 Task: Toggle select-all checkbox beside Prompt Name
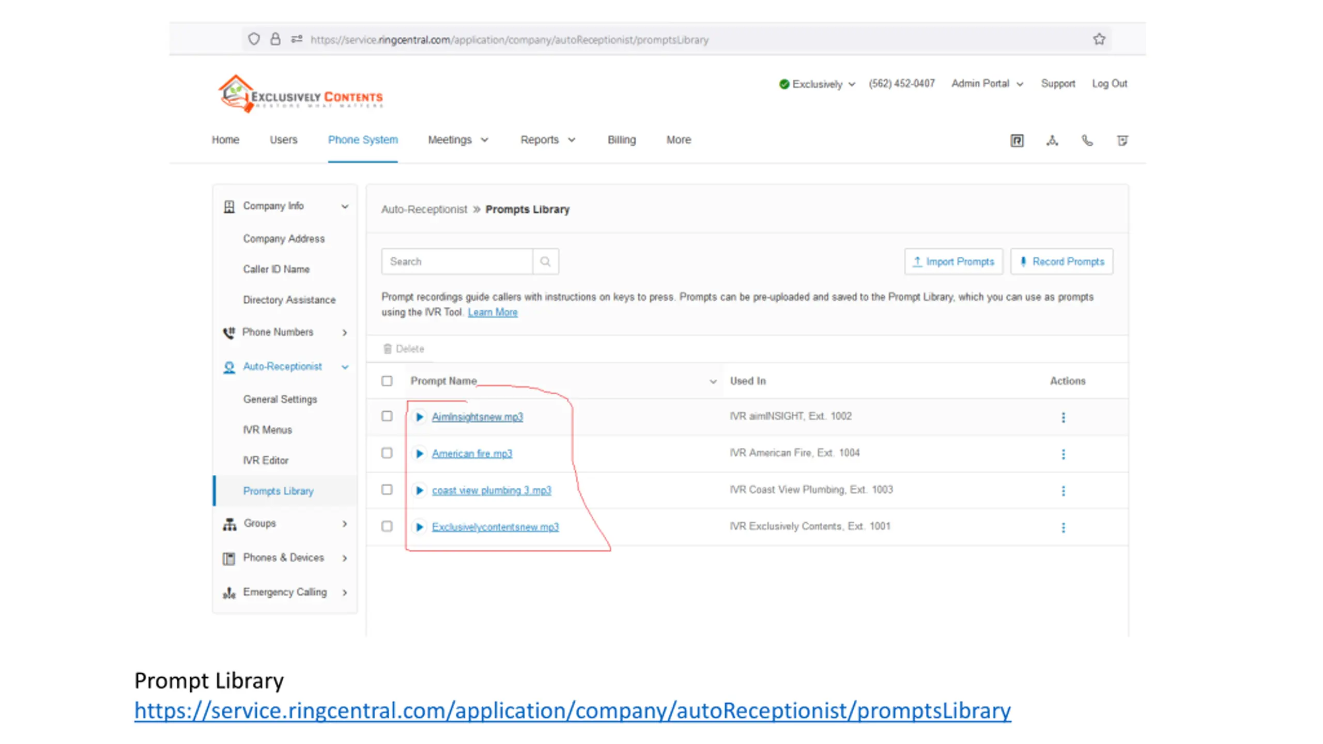click(387, 381)
